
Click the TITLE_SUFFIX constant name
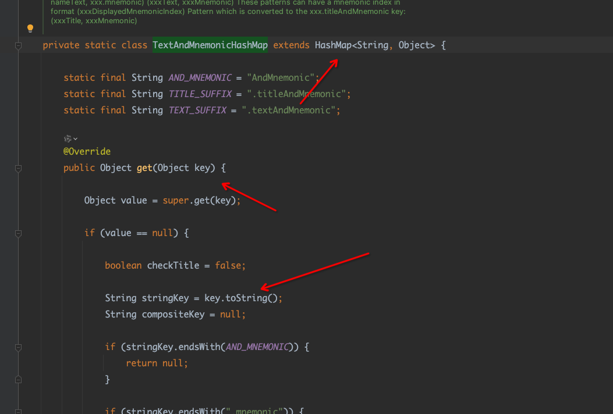[x=200, y=94]
